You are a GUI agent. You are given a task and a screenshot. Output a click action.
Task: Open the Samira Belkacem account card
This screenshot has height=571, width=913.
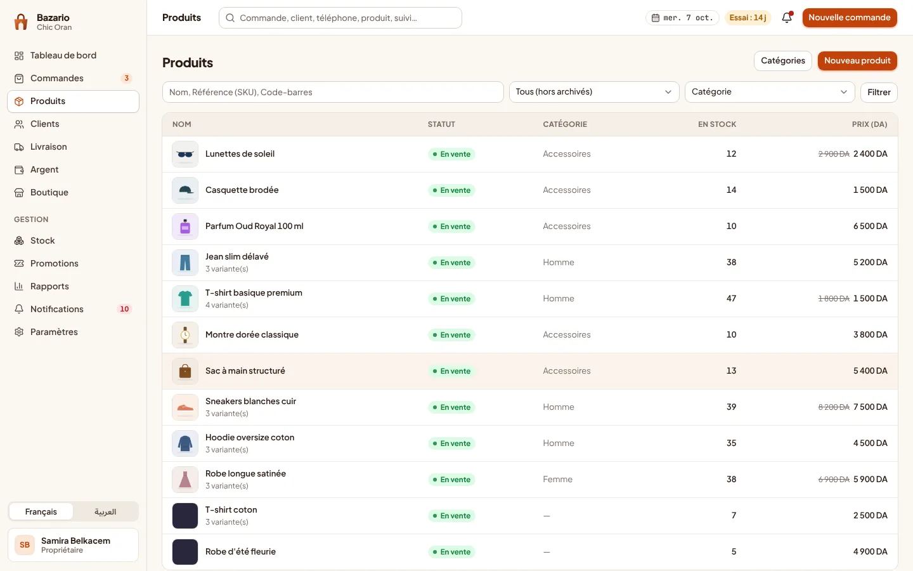[x=73, y=545]
